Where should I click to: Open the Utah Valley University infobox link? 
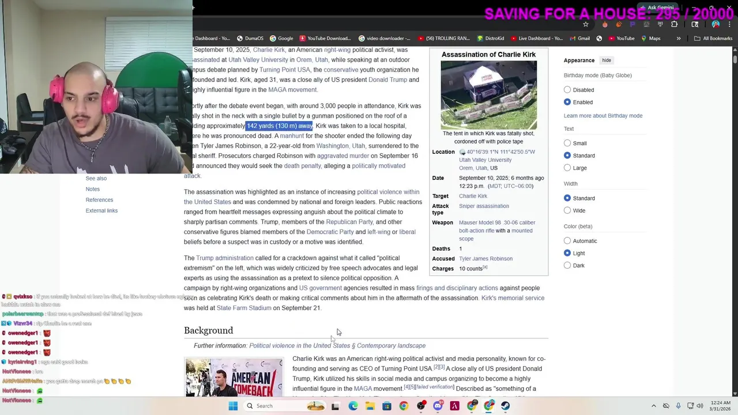485,160
